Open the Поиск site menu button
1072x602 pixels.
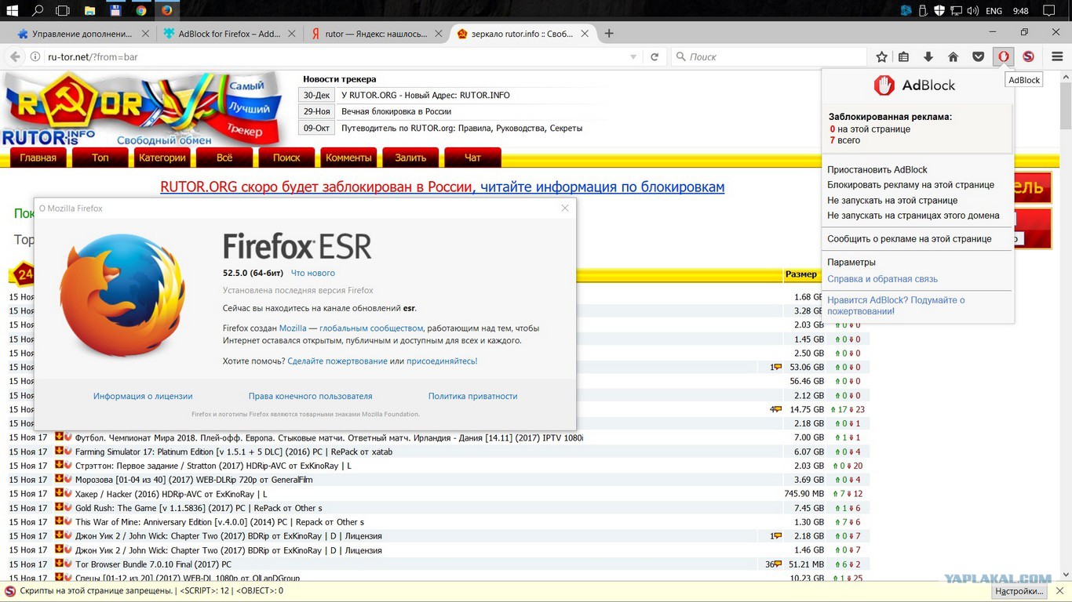click(286, 158)
